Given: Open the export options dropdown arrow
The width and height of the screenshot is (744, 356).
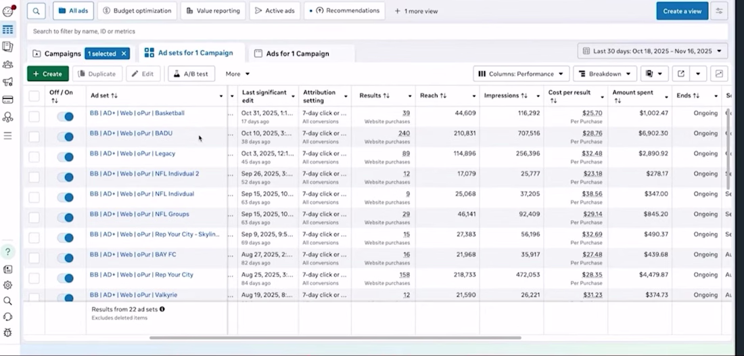Looking at the screenshot, I should pyautogui.click(x=698, y=74).
